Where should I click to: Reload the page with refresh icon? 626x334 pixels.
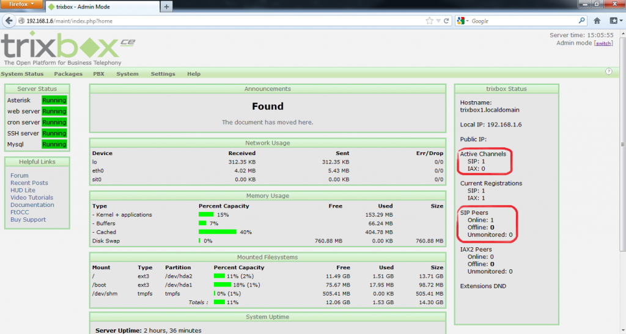tap(446, 21)
